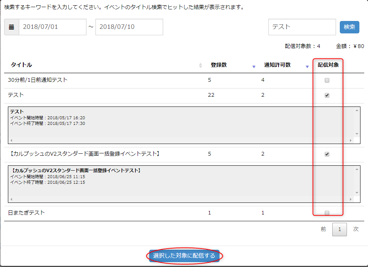Screen dimensions: 368x267
Task: Go to next page with 次
Action: (x=356, y=229)
